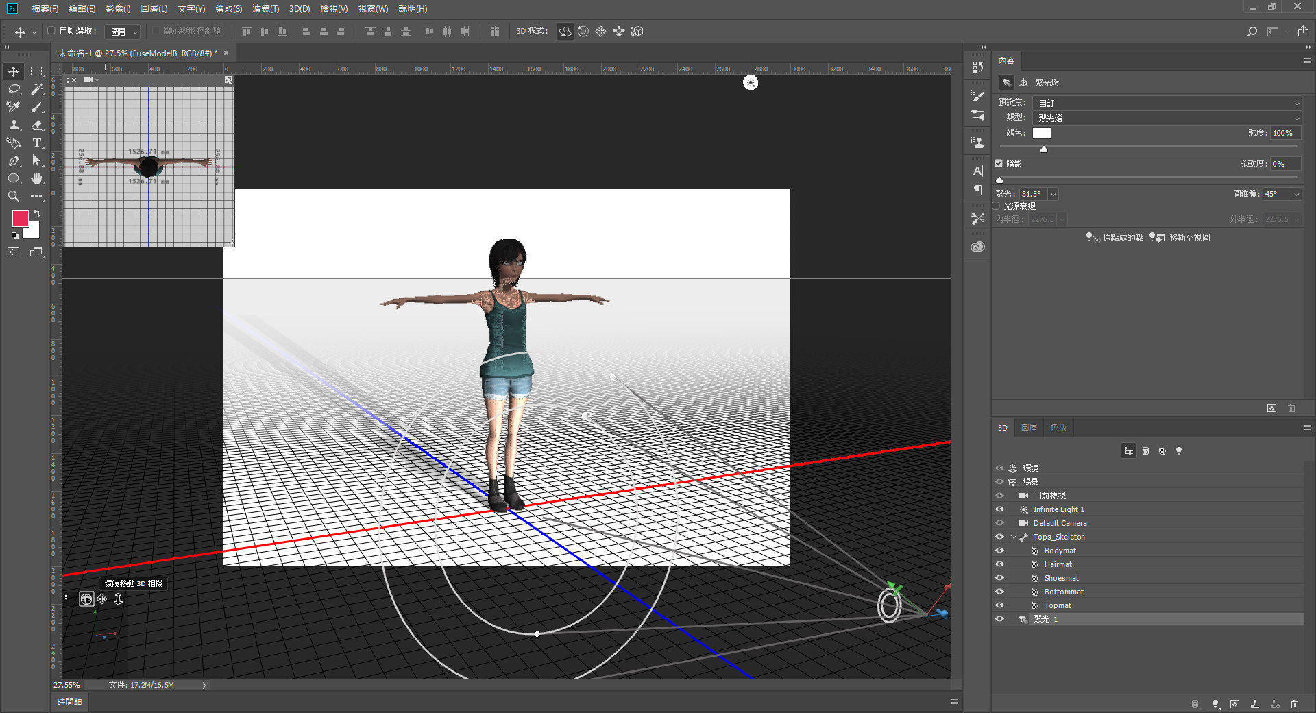Open the light type (類型) dropdown
The width and height of the screenshot is (1316, 713).
[x=1167, y=119]
